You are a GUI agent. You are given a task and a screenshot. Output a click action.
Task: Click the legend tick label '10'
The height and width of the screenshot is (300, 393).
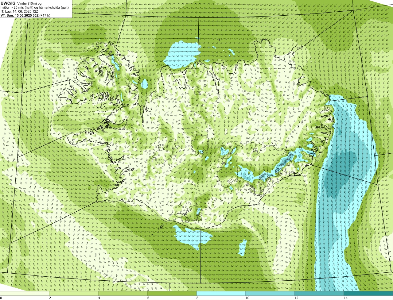click(247, 298)
